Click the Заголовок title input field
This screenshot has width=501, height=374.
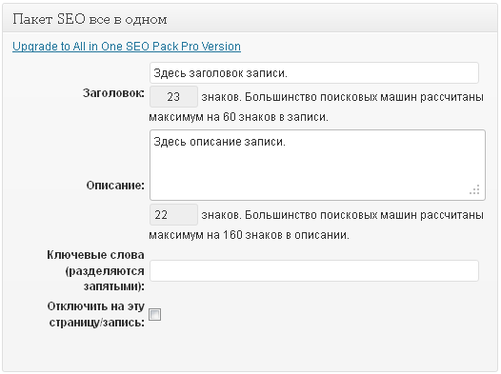(x=314, y=73)
